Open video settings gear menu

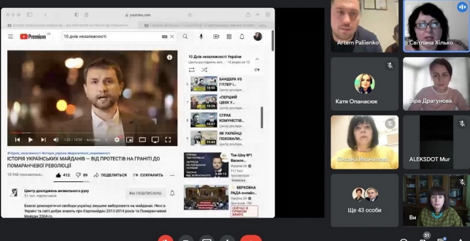(117, 140)
